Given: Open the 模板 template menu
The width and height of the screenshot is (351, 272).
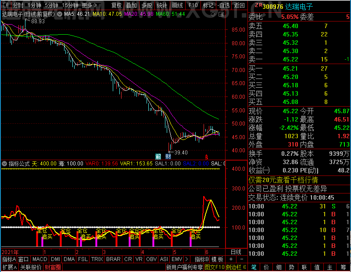Looking at the screenshot, I should tap(217, 259).
